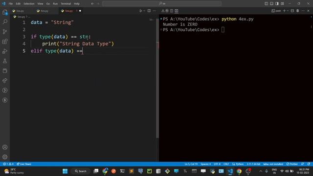This screenshot has width=313, height=176.
Task: Click the unsaved changes dot on active tab
Action: point(80,11)
